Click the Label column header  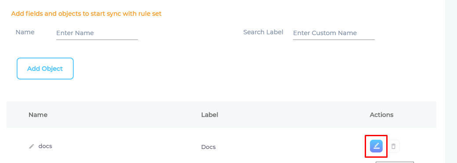(x=210, y=115)
